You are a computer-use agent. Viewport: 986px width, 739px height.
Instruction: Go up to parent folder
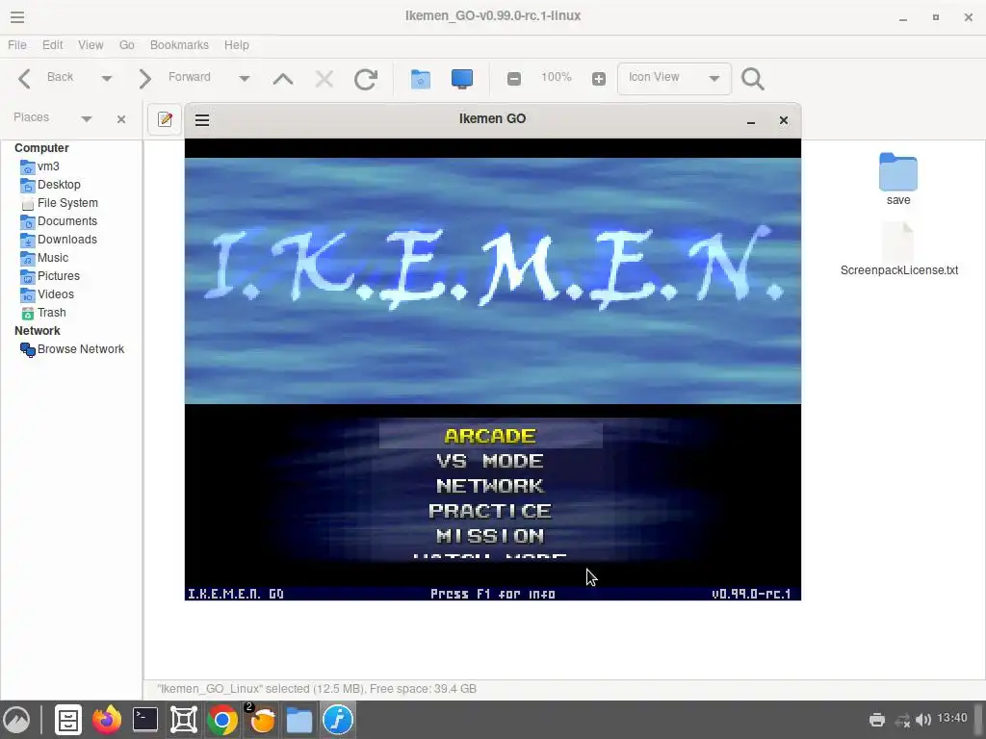point(283,79)
